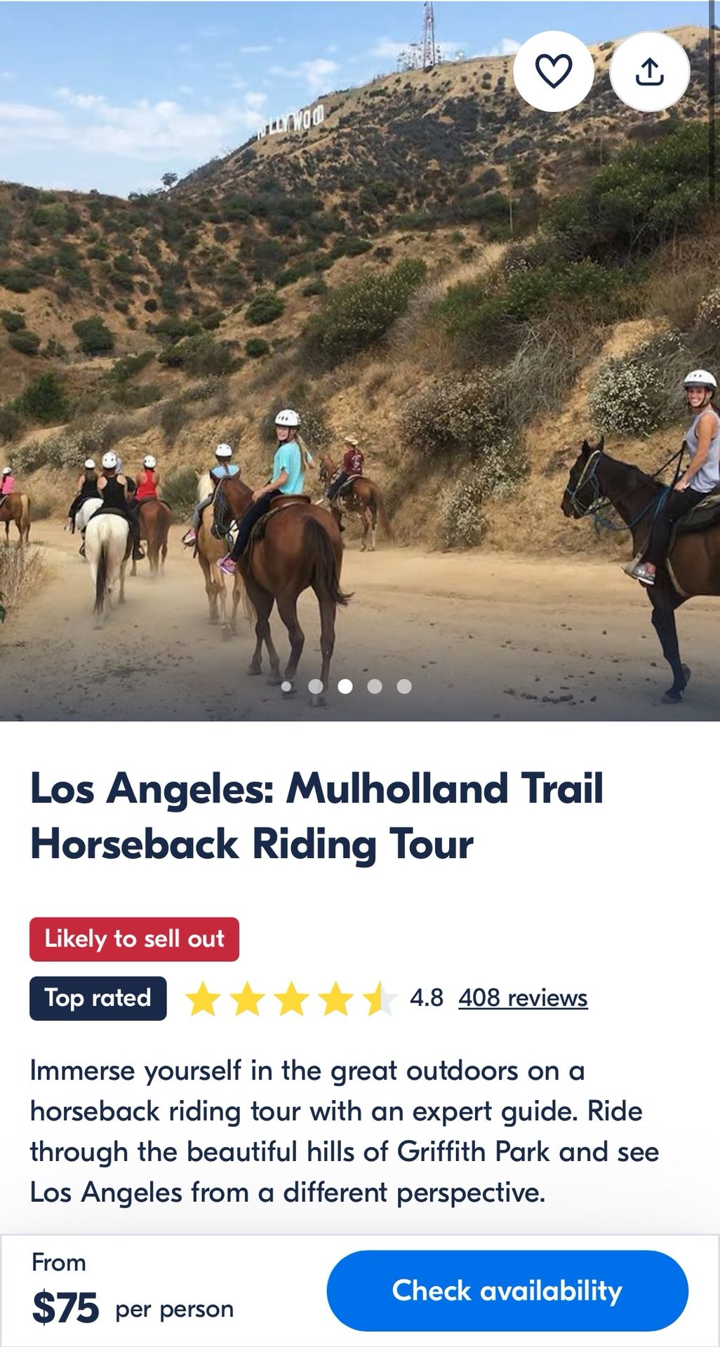Select the fifth carousel dot
Screen dimensions: 720x1347
click(x=404, y=686)
